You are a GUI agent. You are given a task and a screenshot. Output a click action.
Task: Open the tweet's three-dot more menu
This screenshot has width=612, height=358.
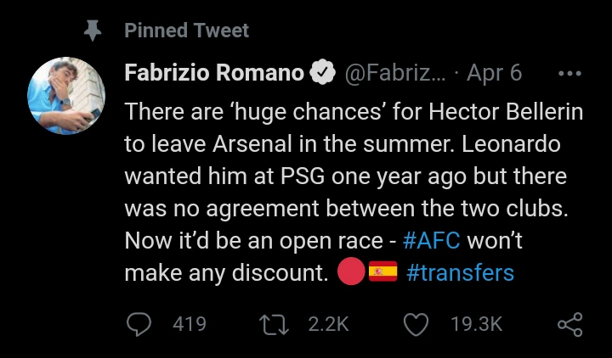pyautogui.click(x=568, y=73)
